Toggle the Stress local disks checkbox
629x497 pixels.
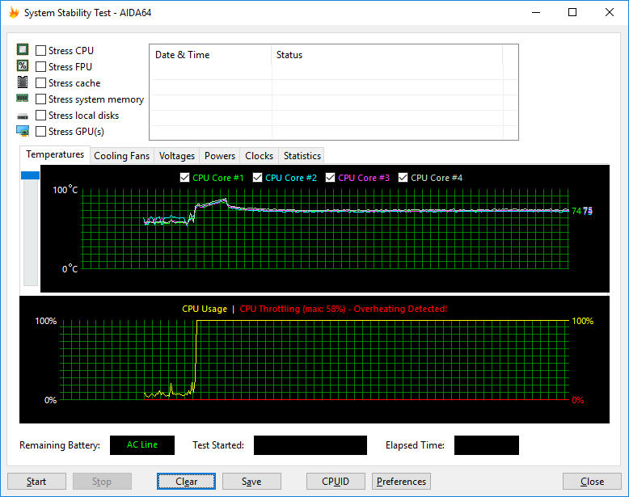pos(40,115)
